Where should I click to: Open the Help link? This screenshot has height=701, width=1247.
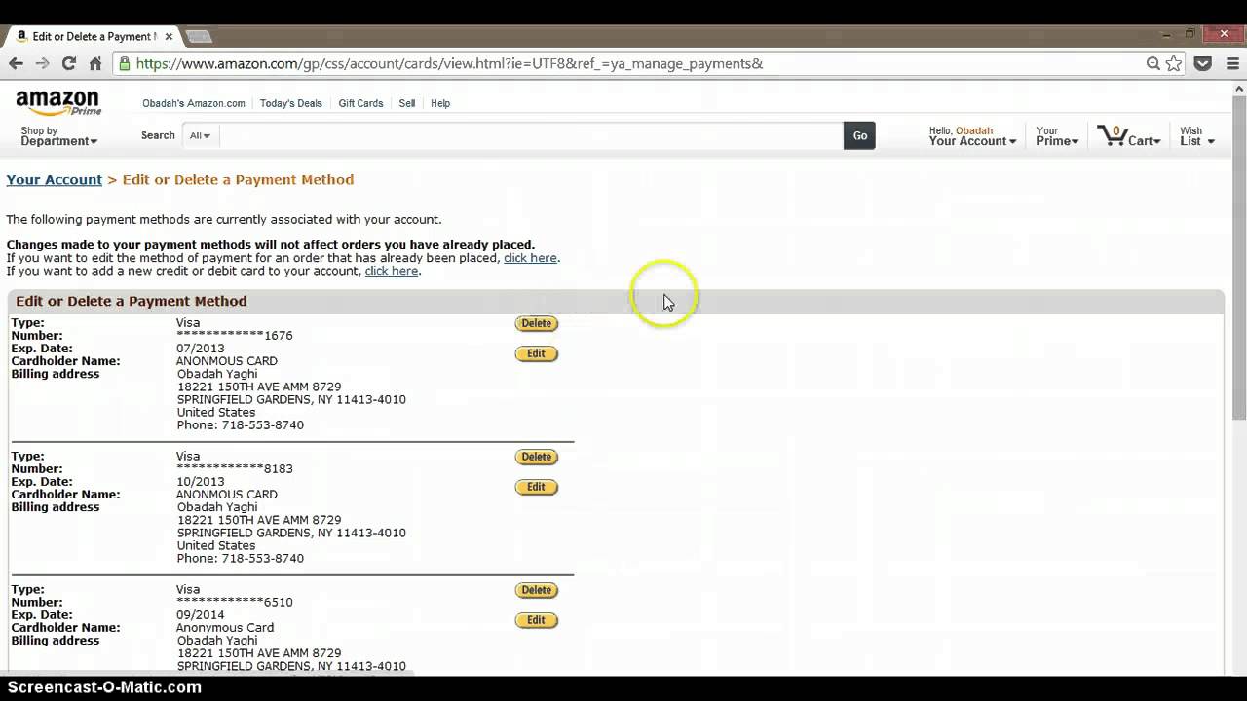click(x=440, y=103)
